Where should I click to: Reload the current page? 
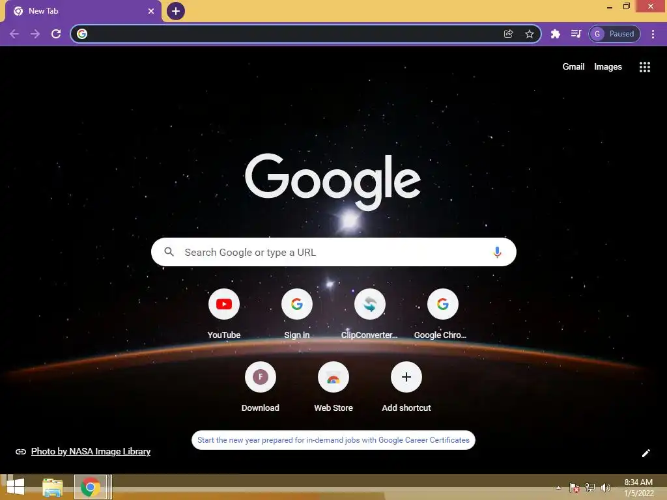point(56,34)
